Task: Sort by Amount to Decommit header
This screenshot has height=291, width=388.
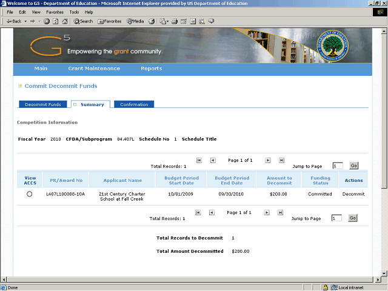Action: (x=279, y=181)
